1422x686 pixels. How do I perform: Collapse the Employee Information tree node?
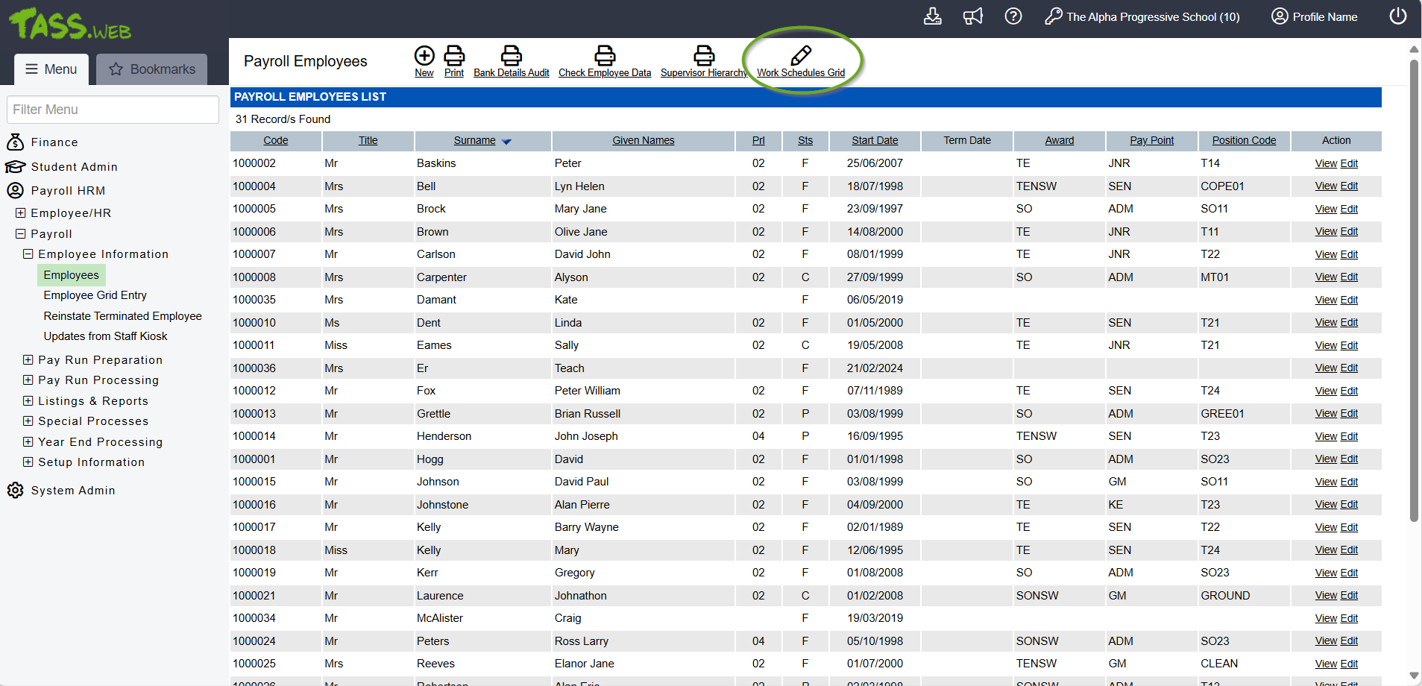[28, 254]
